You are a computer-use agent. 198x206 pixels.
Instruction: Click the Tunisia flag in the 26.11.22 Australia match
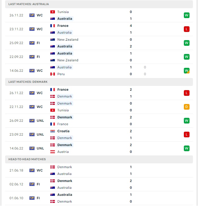pyautogui.click(x=53, y=12)
